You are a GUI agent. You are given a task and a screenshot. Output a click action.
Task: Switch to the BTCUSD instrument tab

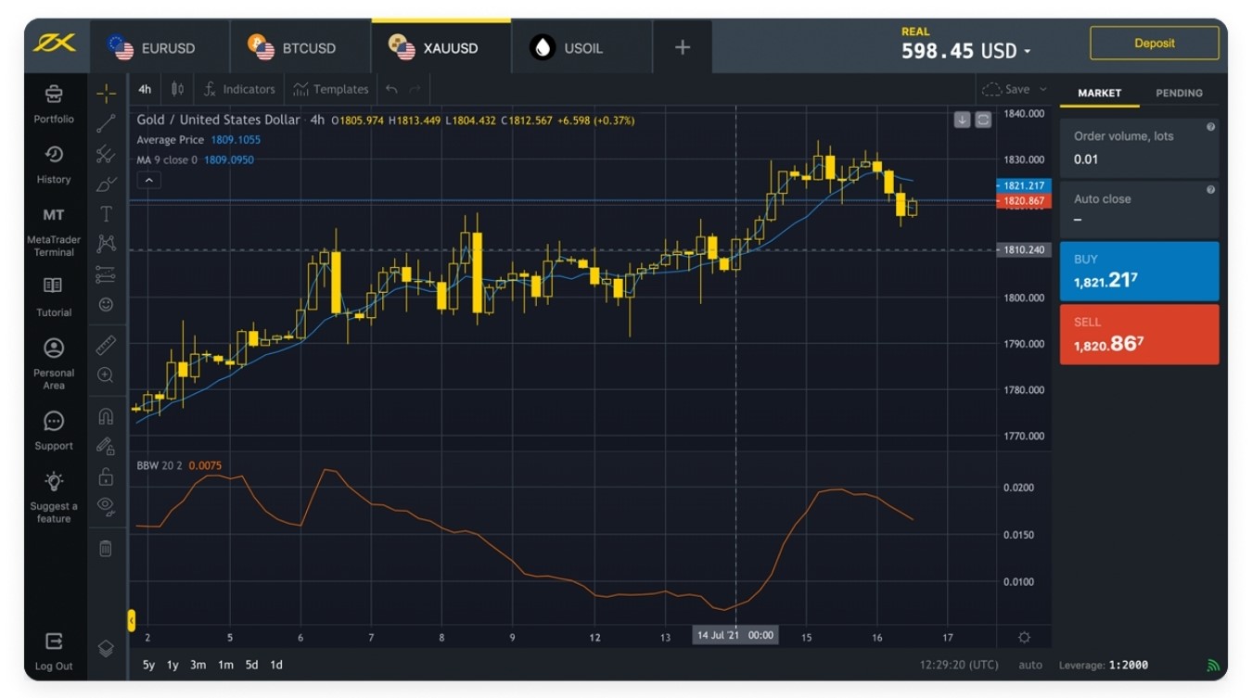coord(300,47)
